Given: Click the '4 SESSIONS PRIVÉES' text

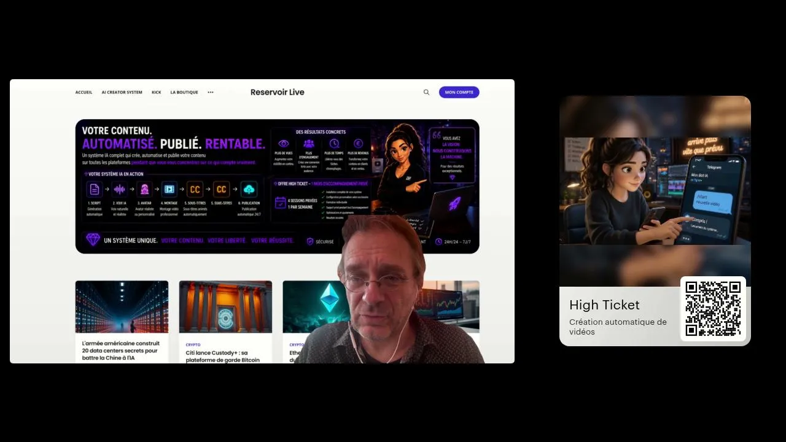Looking at the screenshot, I should click(303, 201).
